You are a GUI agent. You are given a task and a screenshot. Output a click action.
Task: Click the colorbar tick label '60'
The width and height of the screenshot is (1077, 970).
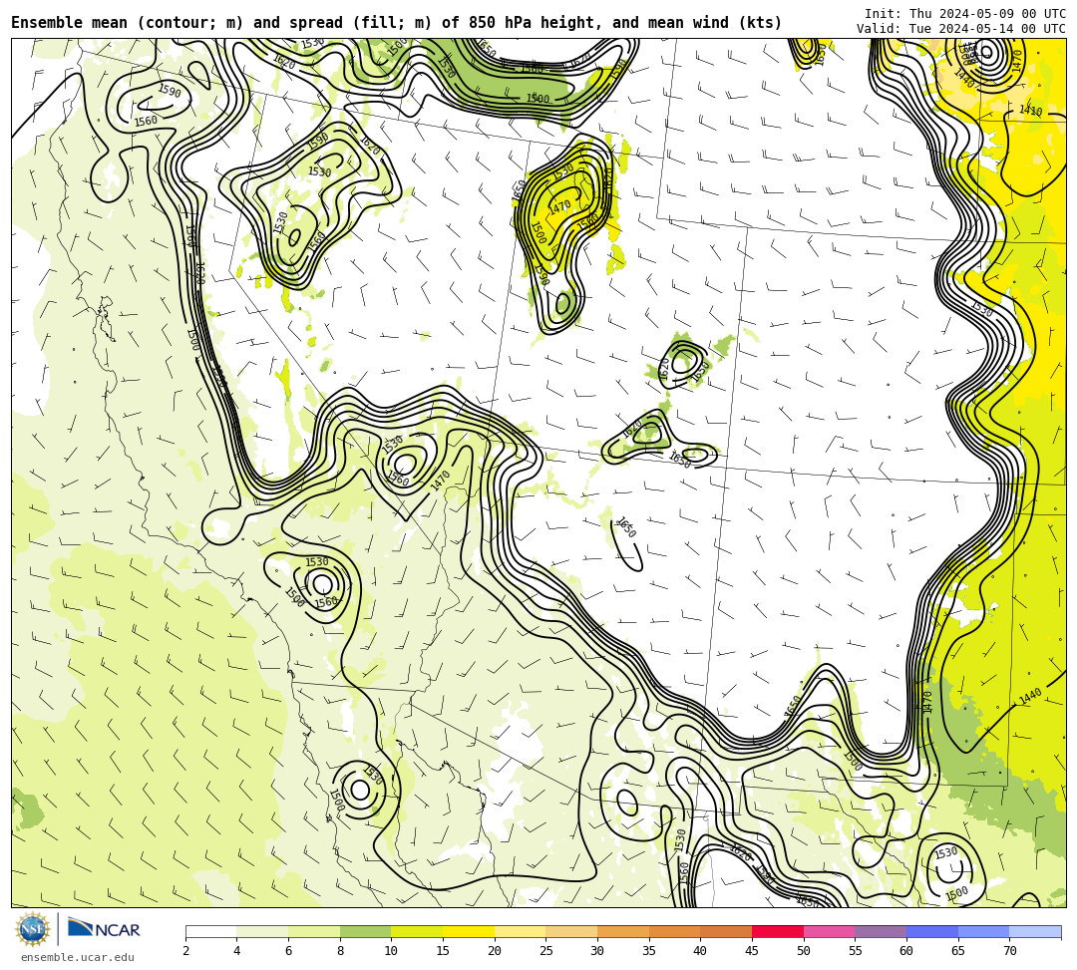(906, 951)
